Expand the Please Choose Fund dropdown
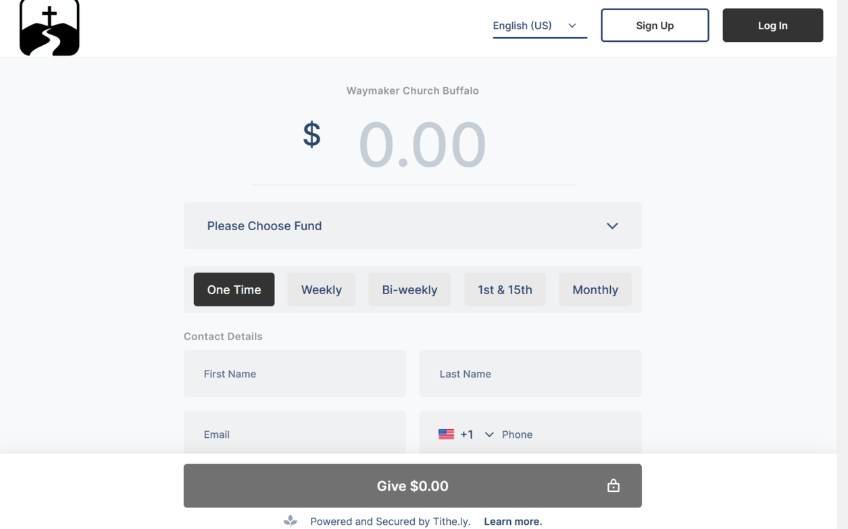Image resolution: width=848 pixels, height=529 pixels. [412, 226]
